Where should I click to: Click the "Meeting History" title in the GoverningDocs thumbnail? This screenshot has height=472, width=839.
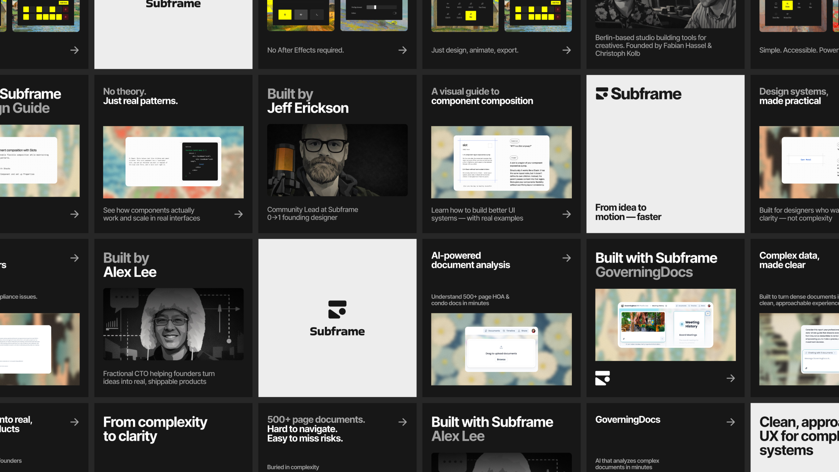[692, 324]
